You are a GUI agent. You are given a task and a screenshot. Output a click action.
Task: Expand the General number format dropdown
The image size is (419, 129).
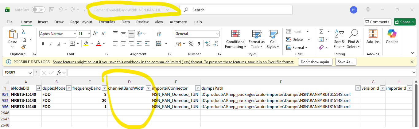tap(217, 34)
